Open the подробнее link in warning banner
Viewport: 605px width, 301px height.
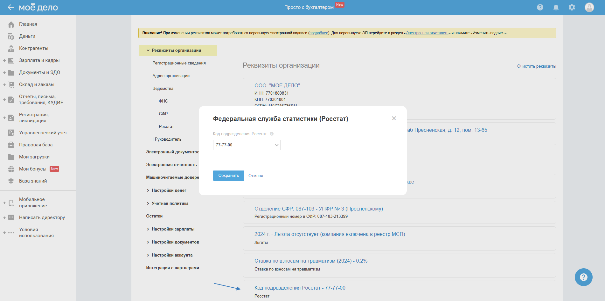pos(319,33)
